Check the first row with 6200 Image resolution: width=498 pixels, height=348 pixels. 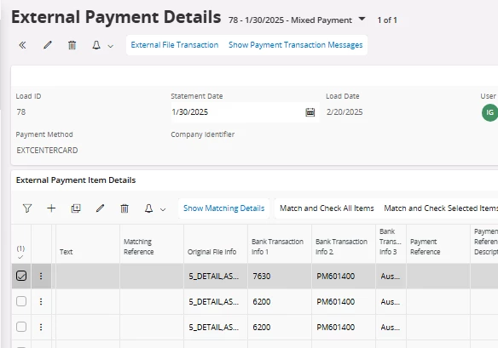21,301
